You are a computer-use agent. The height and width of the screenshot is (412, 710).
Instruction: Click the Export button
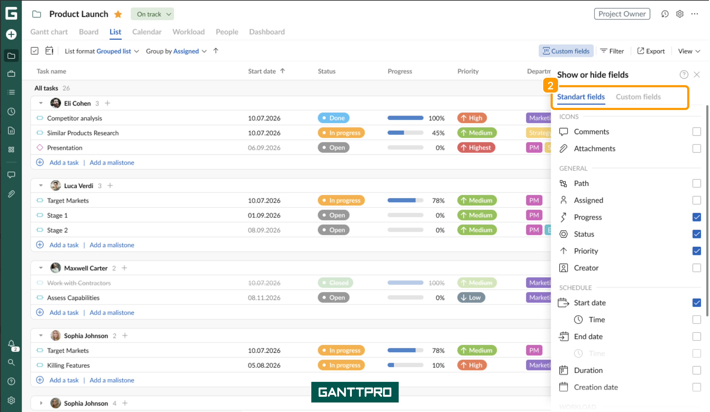[x=651, y=51]
